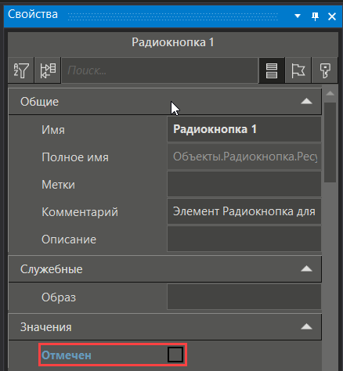This screenshot has height=371, width=343.
Task: Collapse the Общие section
Action: point(306,101)
